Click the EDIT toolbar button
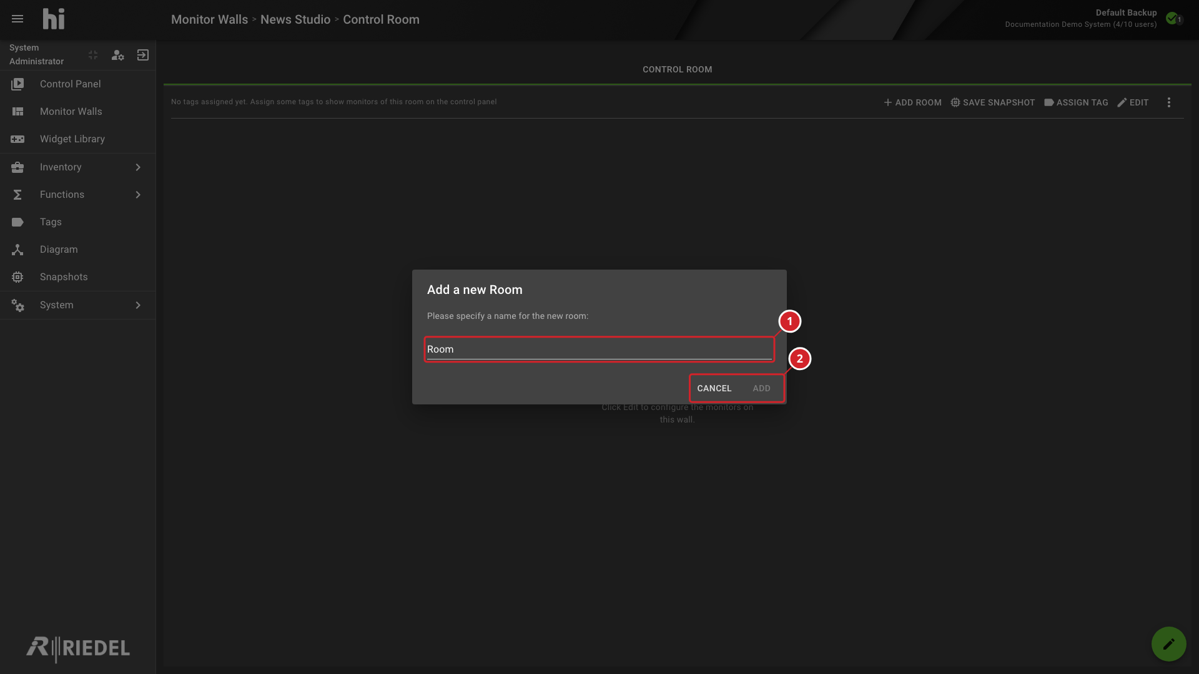Image resolution: width=1199 pixels, height=674 pixels. point(1133,102)
